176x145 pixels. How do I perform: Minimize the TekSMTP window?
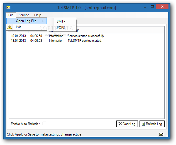point(145,7)
